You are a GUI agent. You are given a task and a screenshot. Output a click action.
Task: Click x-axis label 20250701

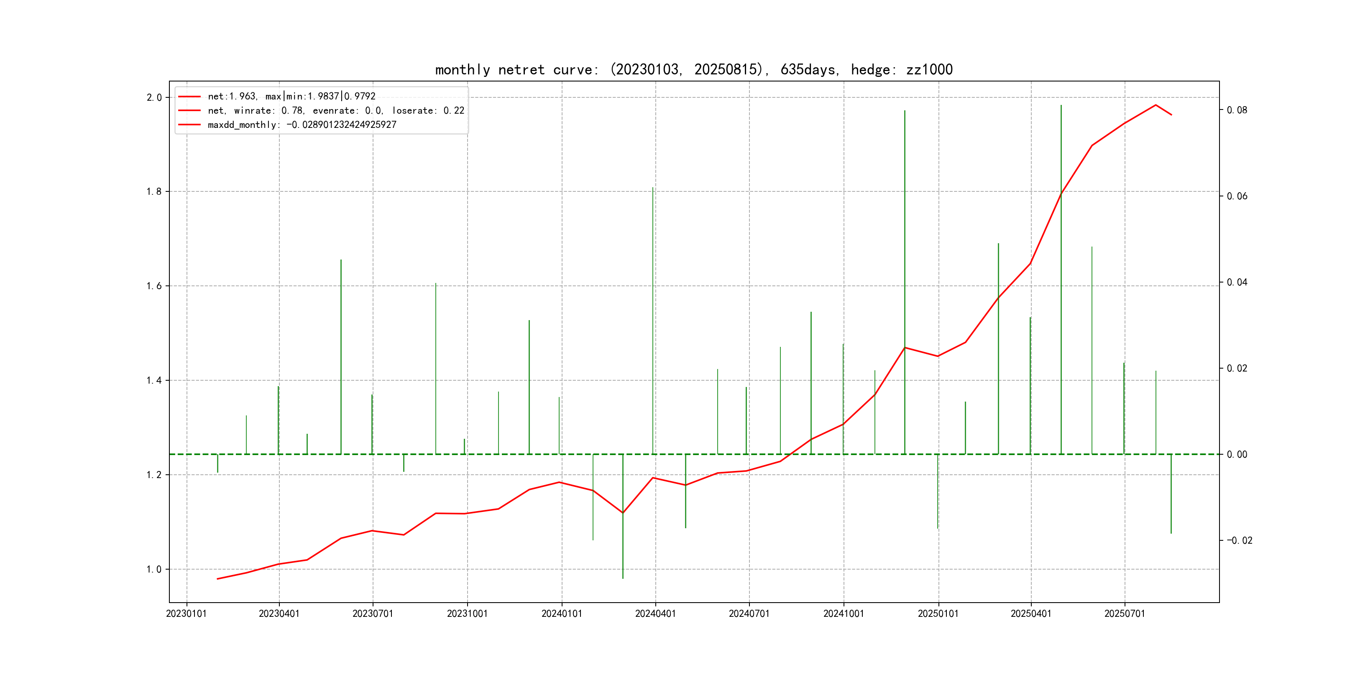click(1125, 613)
